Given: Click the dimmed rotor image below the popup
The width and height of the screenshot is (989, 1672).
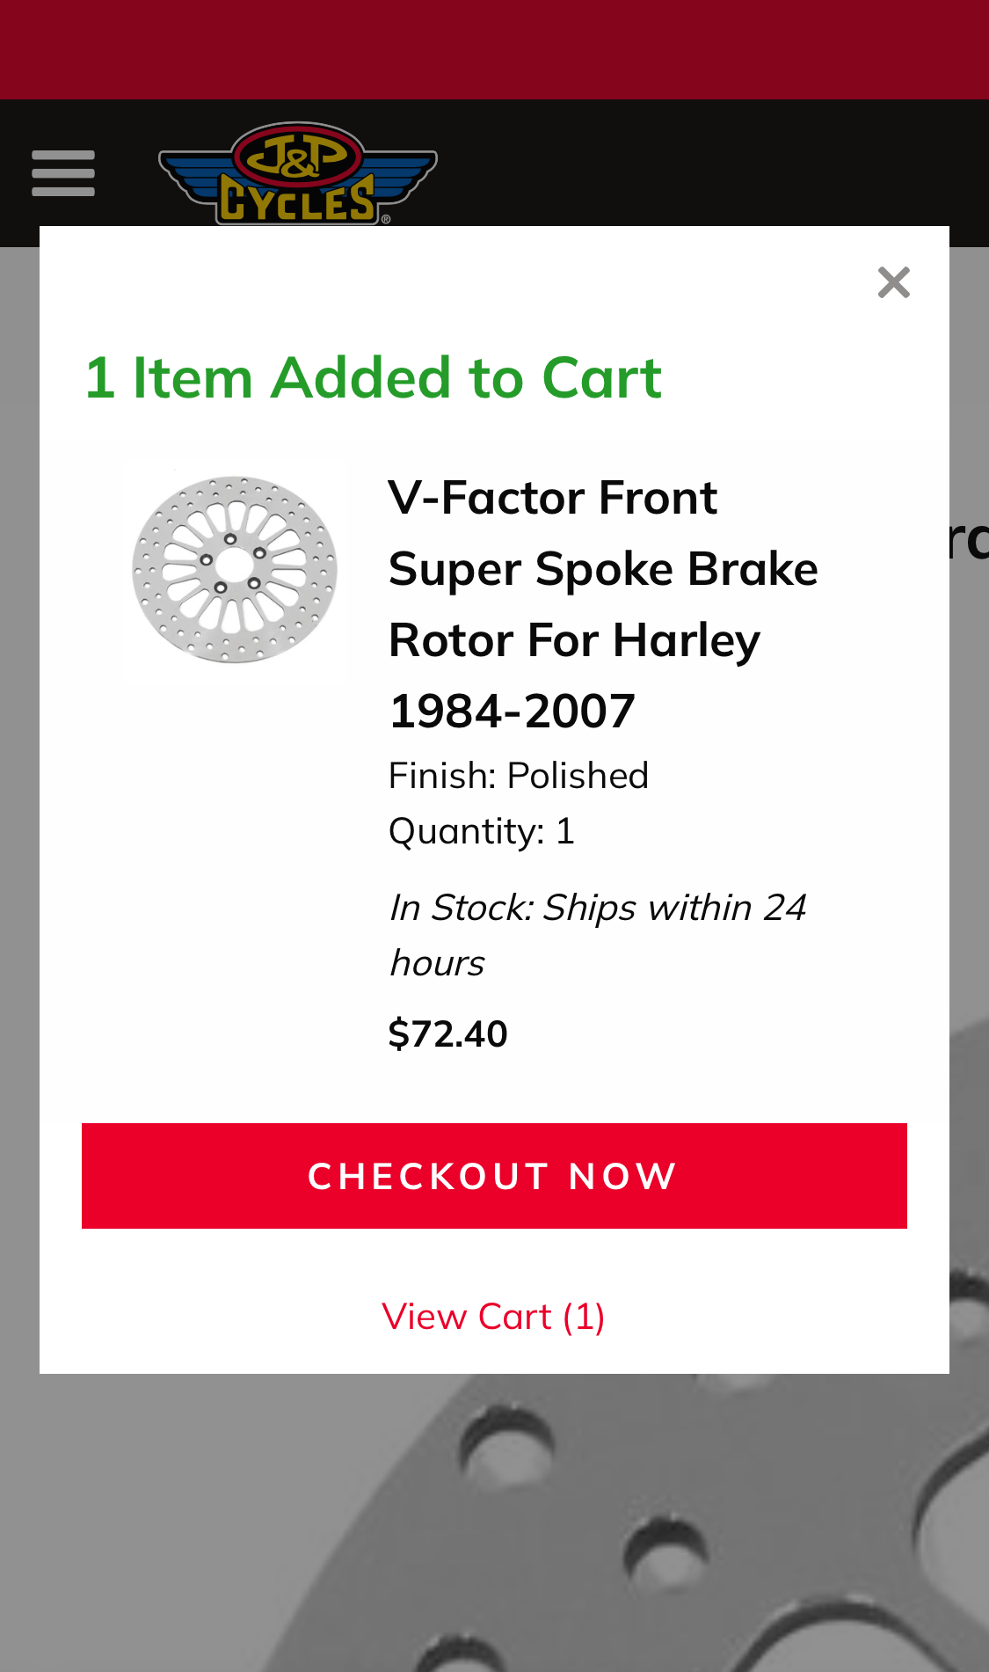Looking at the screenshot, I should [615, 1522].
